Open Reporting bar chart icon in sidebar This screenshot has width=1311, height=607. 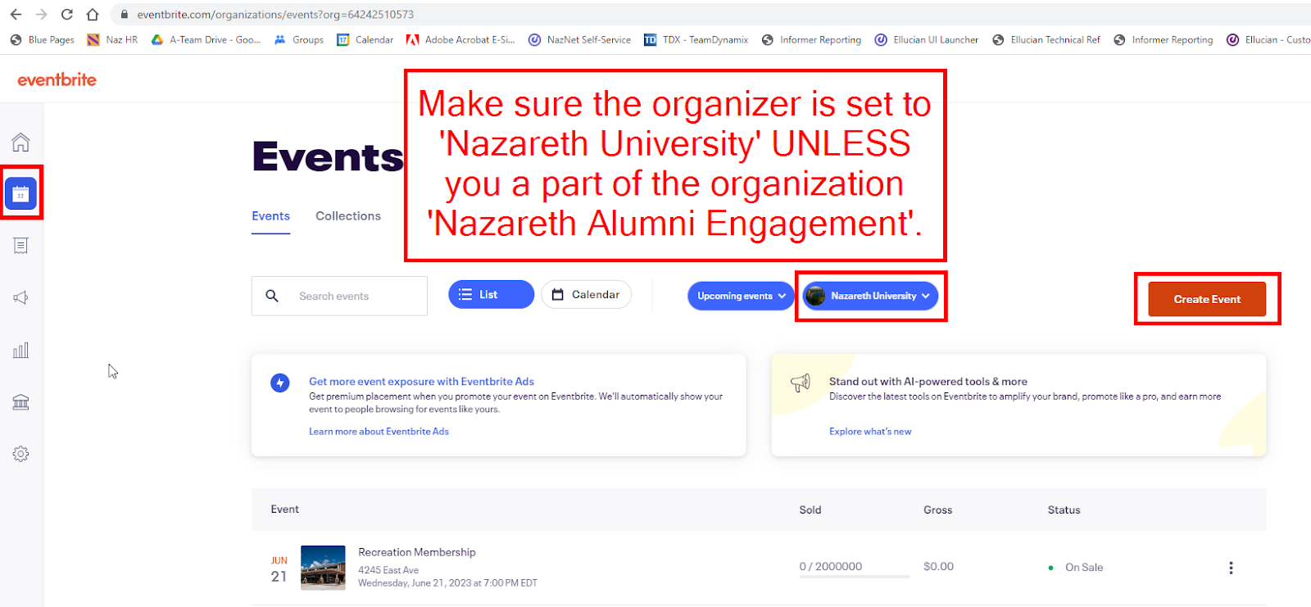[20, 350]
